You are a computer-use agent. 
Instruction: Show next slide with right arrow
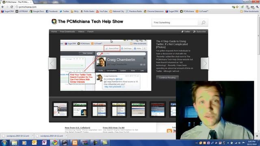pyautogui.click(x=205, y=63)
